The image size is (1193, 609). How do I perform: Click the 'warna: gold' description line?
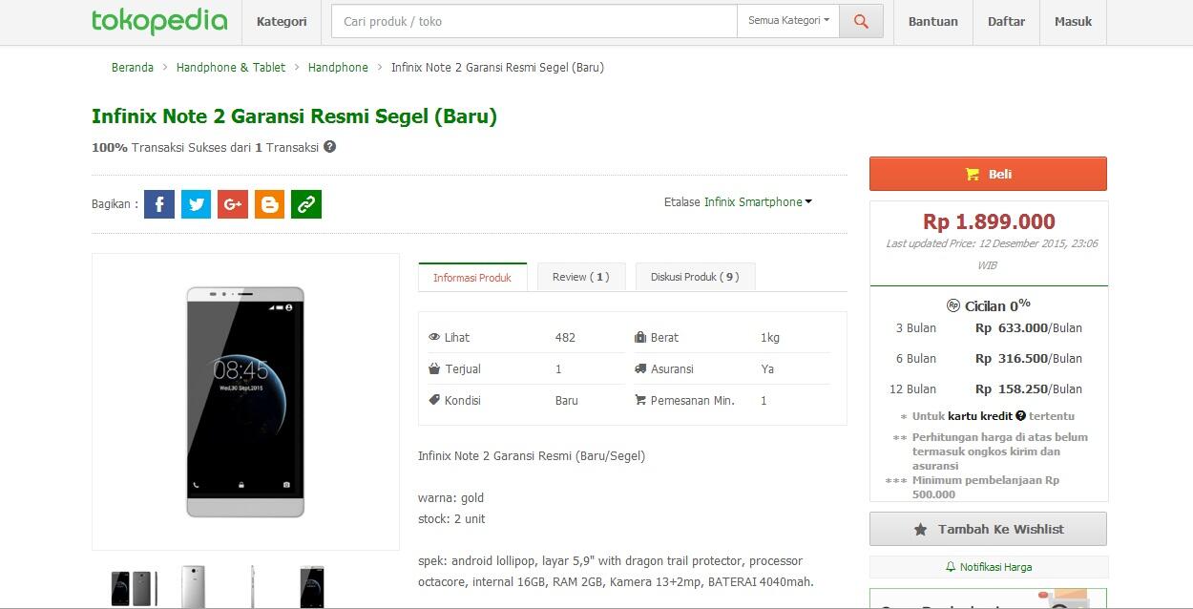pos(450,498)
